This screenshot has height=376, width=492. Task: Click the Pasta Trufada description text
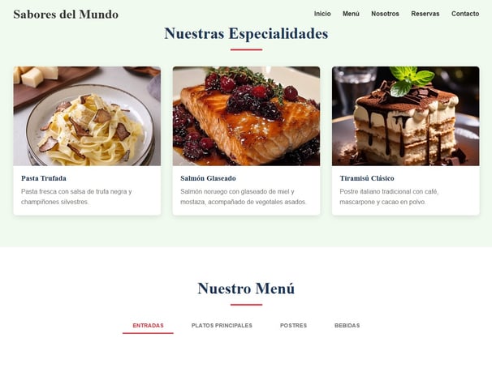click(76, 197)
